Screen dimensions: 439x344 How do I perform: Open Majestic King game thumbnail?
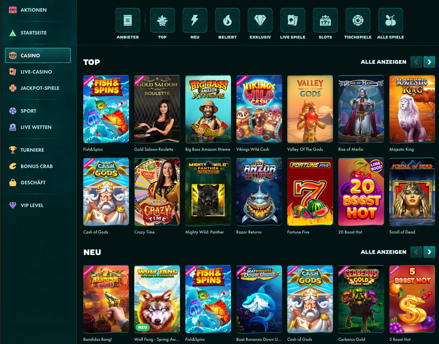pos(412,109)
